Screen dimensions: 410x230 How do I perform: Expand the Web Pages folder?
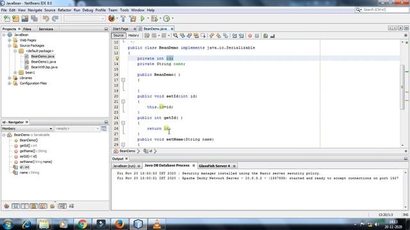click(x=10, y=40)
